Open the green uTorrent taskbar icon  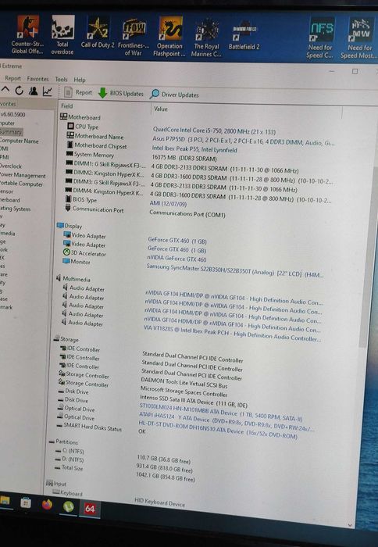pyautogui.click(x=69, y=506)
